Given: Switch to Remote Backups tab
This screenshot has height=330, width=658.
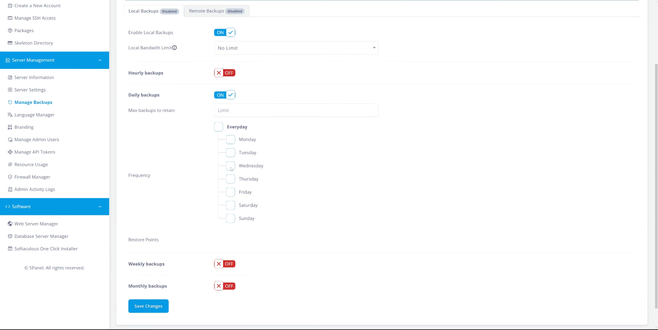Looking at the screenshot, I should [x=217, y=11].
